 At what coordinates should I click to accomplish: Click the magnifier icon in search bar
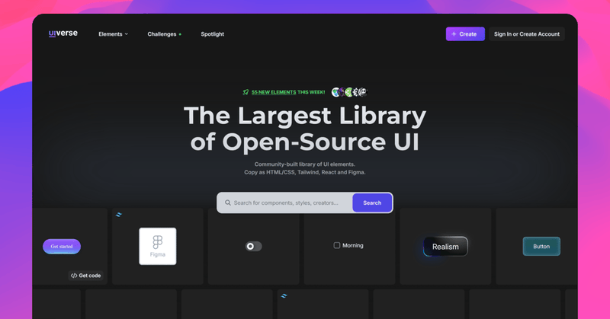coord(227,203)
